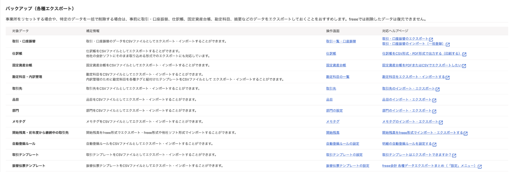512x172 pixels.
Task: Click external-link icon after 品目のインポート・エクスポート
Action: (434, 100)
